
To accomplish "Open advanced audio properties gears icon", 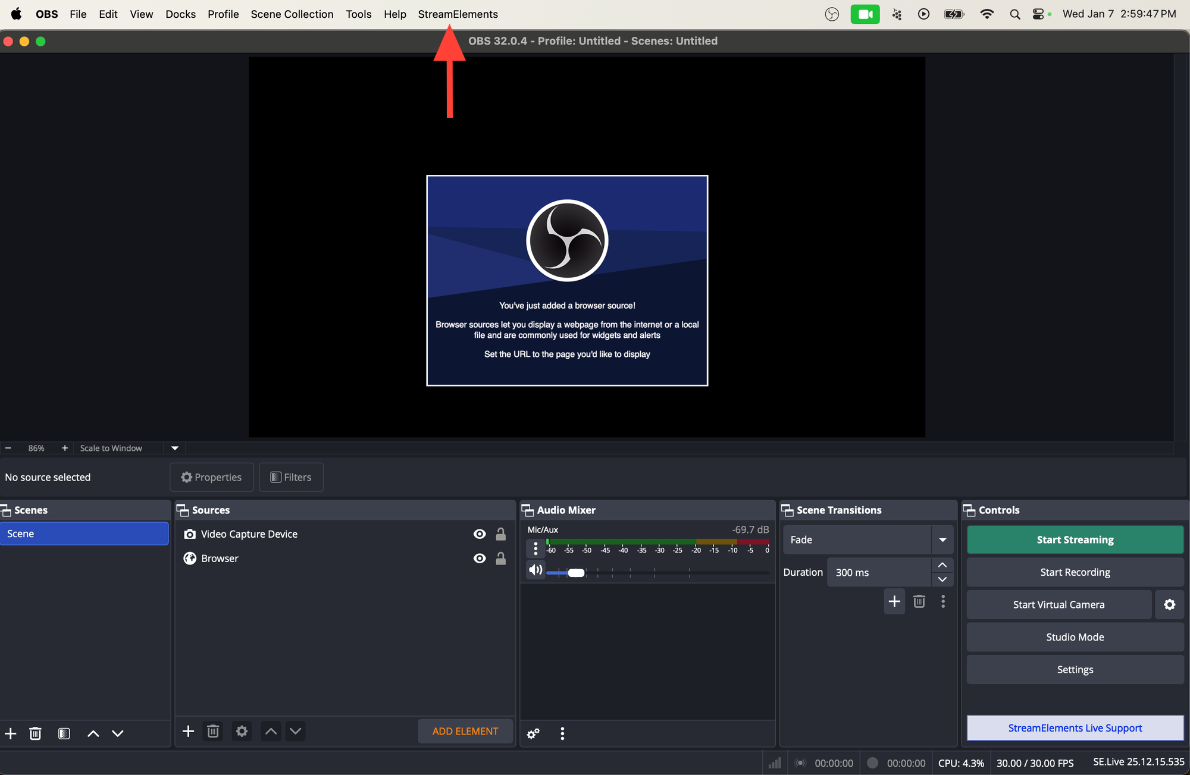I will (x=533, y=733).
